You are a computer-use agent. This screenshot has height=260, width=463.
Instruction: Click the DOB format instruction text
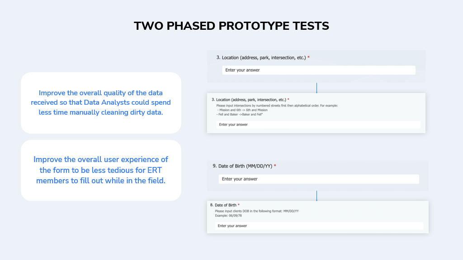click(257, 211)
